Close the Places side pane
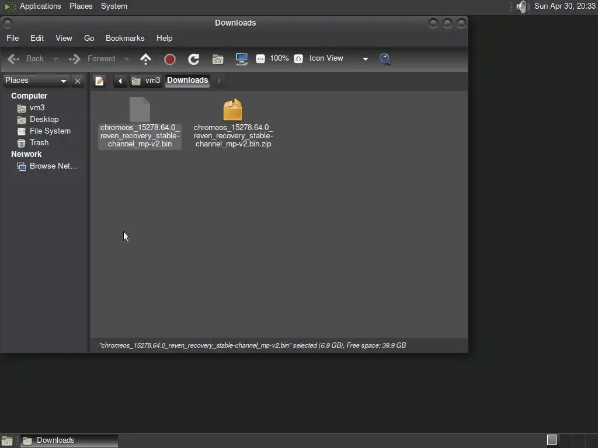598x448 pixels. (x=78, y=80)
